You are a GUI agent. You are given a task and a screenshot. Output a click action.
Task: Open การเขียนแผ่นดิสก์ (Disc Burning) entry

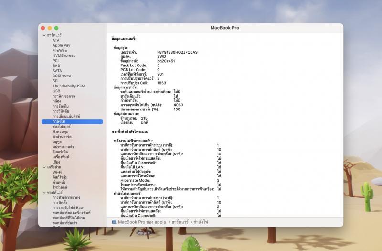point(66,116)
